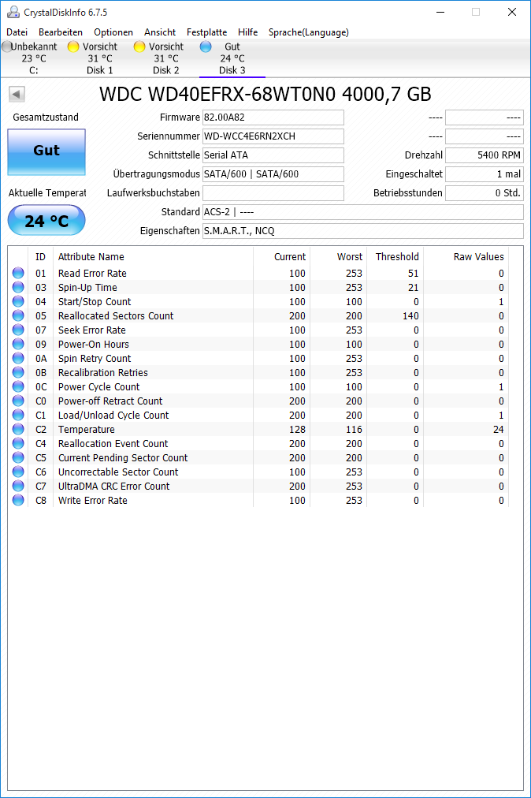Click the status orb of Power-On Hours
531x798 pixels.
(x=18, y=345)
